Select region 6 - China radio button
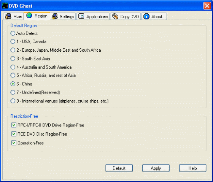The width and height of the screenshot is (213, 182). click(x=13, y=84)
